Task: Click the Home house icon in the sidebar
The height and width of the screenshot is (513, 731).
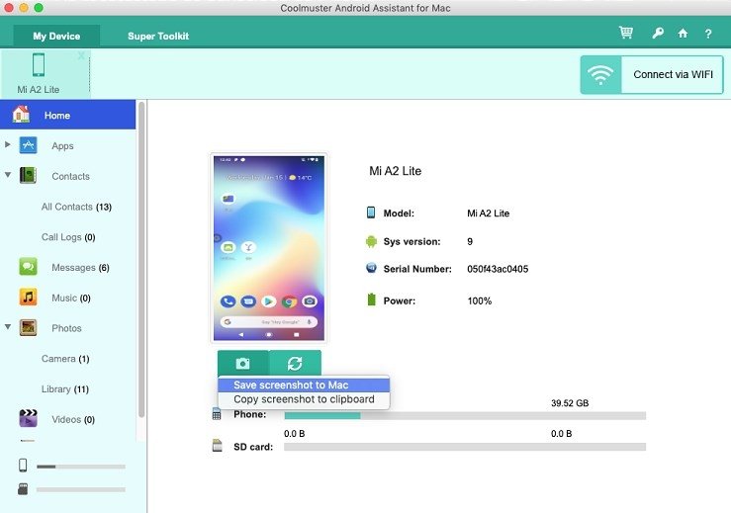Action: [x=21, y=115]
